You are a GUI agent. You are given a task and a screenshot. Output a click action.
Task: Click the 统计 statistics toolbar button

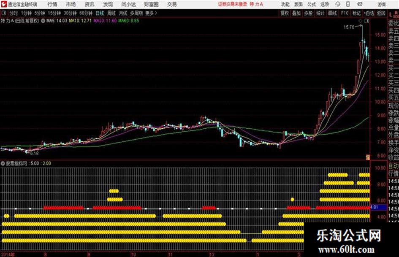click(x=320, y=13)
